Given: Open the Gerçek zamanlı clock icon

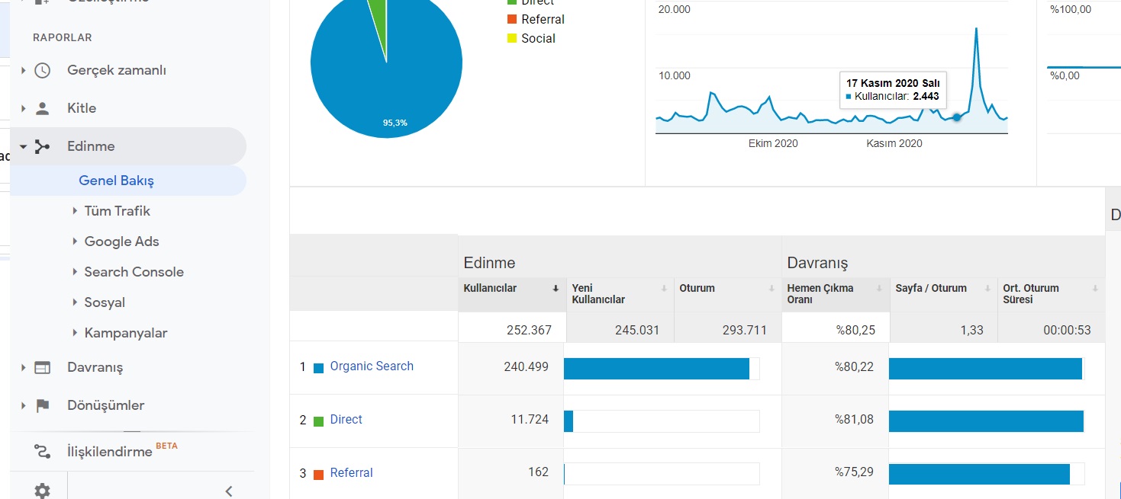Looking at the screenshot, I should pyautogui.click(x=43, y=70).
